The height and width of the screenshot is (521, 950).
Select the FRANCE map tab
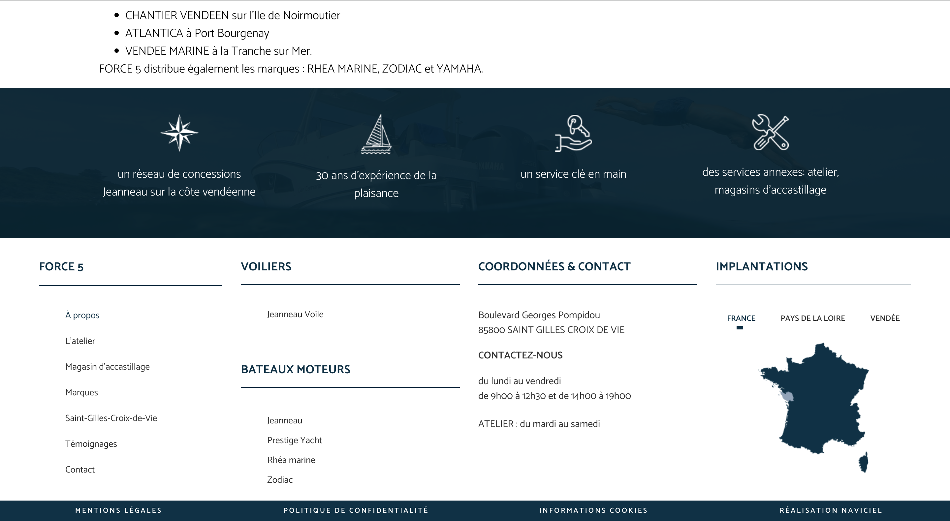tap(741, 318)
